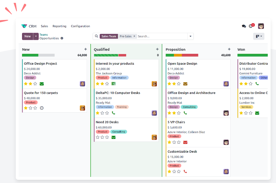Click the Opportunities settings gear icon
276x183 pixels.
coord(62,38)
